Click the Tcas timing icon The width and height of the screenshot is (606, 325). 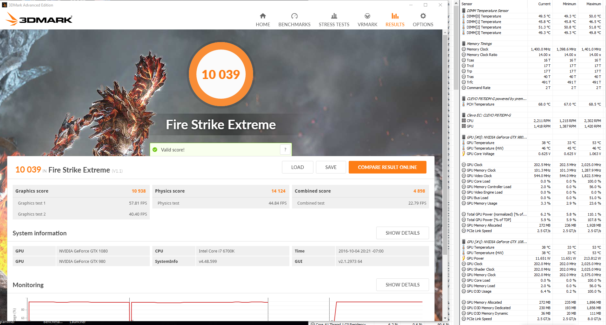click(464, 60)
